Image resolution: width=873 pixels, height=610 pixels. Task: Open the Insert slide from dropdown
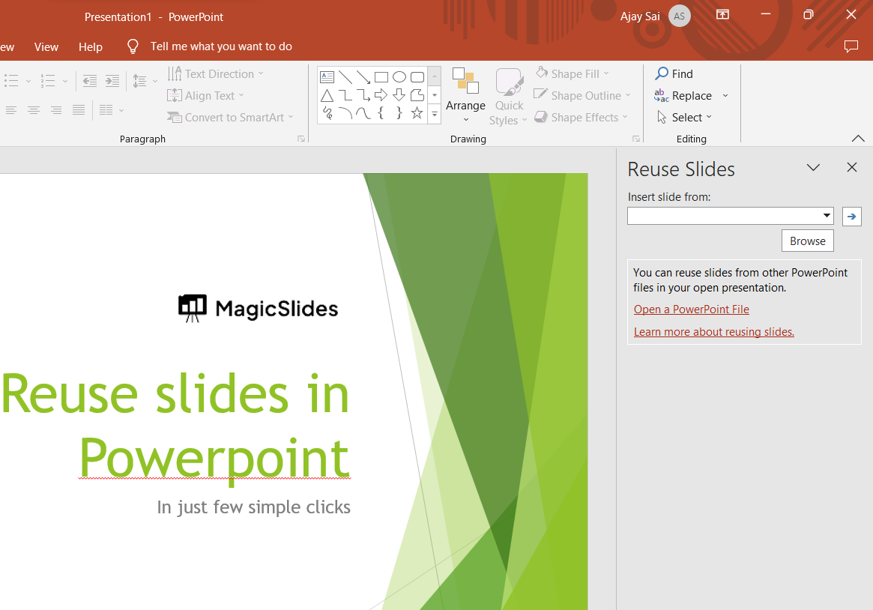(827, 216)
